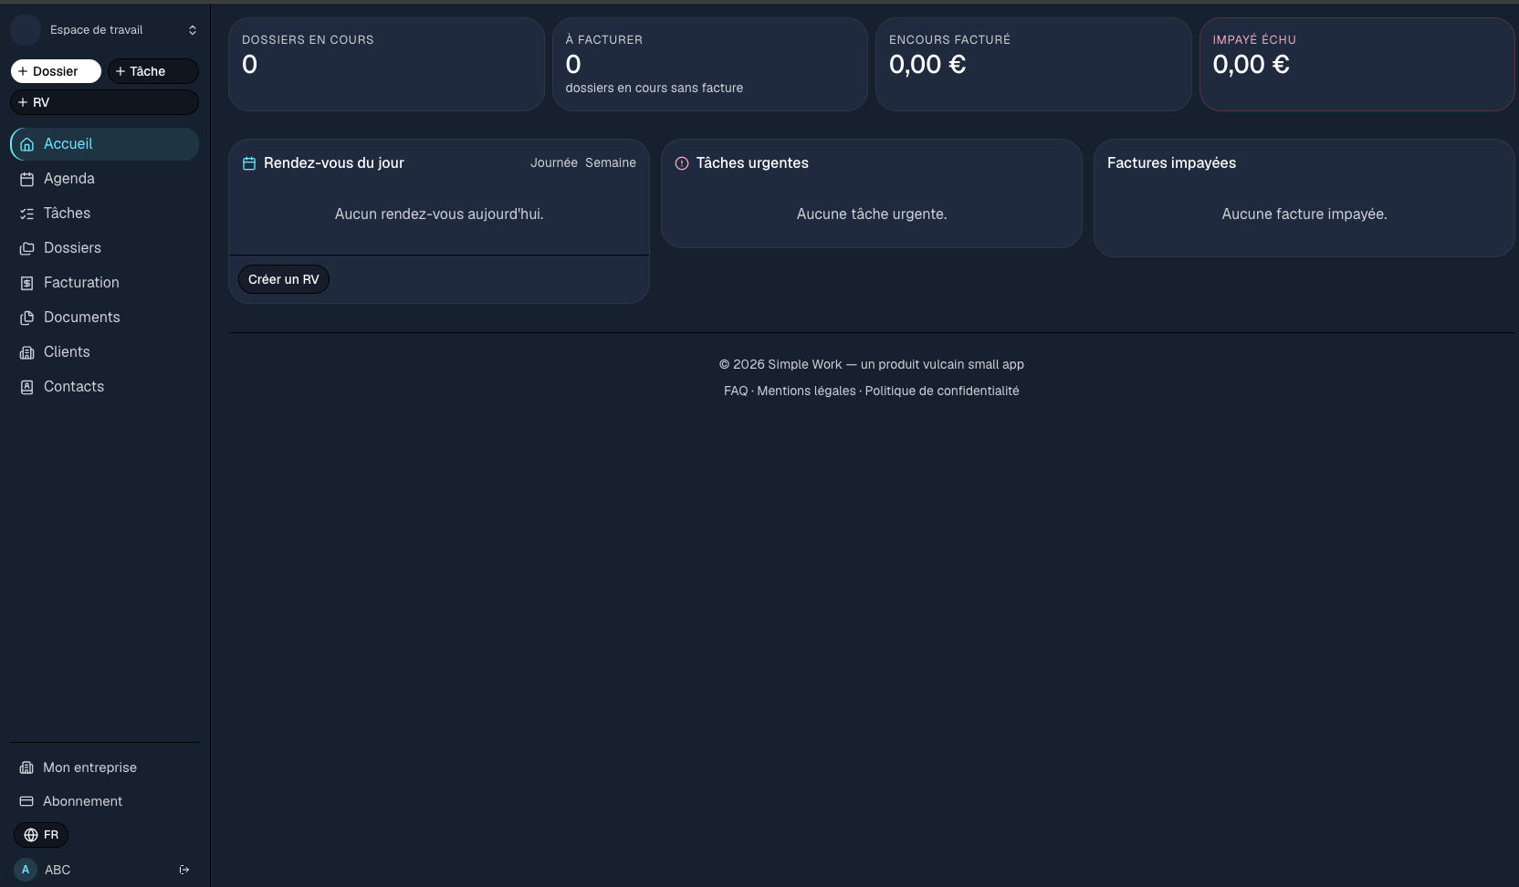Open the Dossiers section

click(104, 248)
